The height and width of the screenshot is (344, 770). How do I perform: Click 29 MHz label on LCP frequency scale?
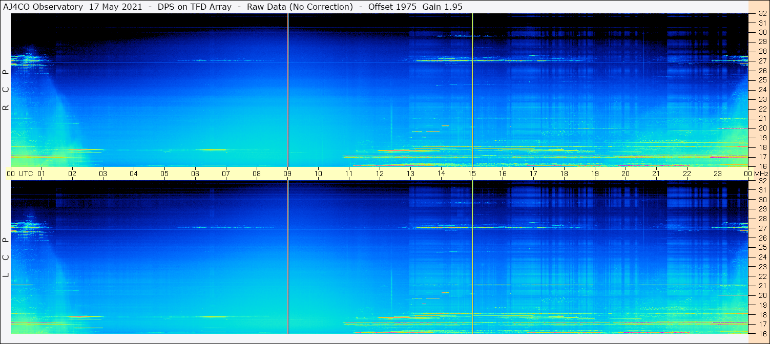pyautogui.click(x=762, y=209)
